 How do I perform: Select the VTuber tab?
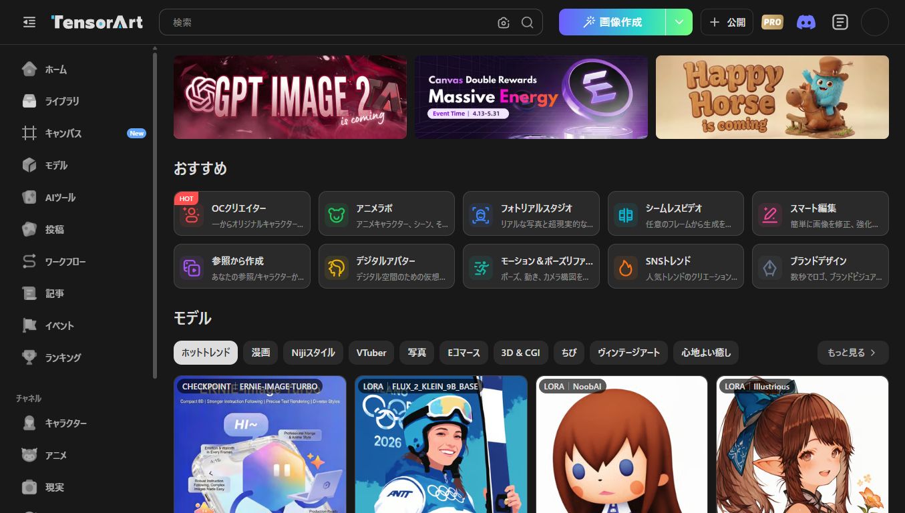click(371, 353)
